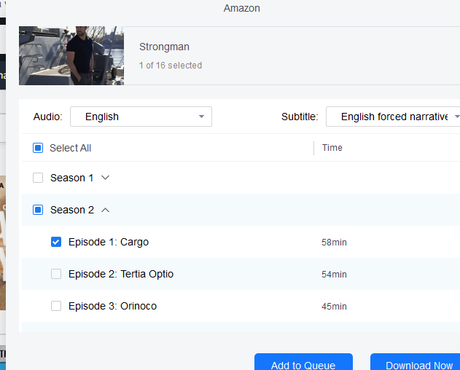Toggle the Select All checkbox
This screenshot has width=460, height=370.
(x=38, y=148)
